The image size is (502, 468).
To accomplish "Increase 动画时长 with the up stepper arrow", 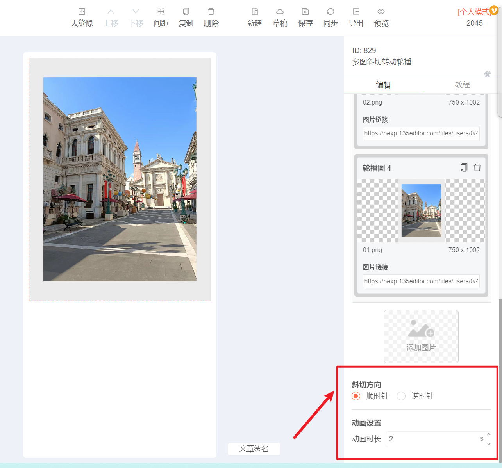I will coord(489,434).
